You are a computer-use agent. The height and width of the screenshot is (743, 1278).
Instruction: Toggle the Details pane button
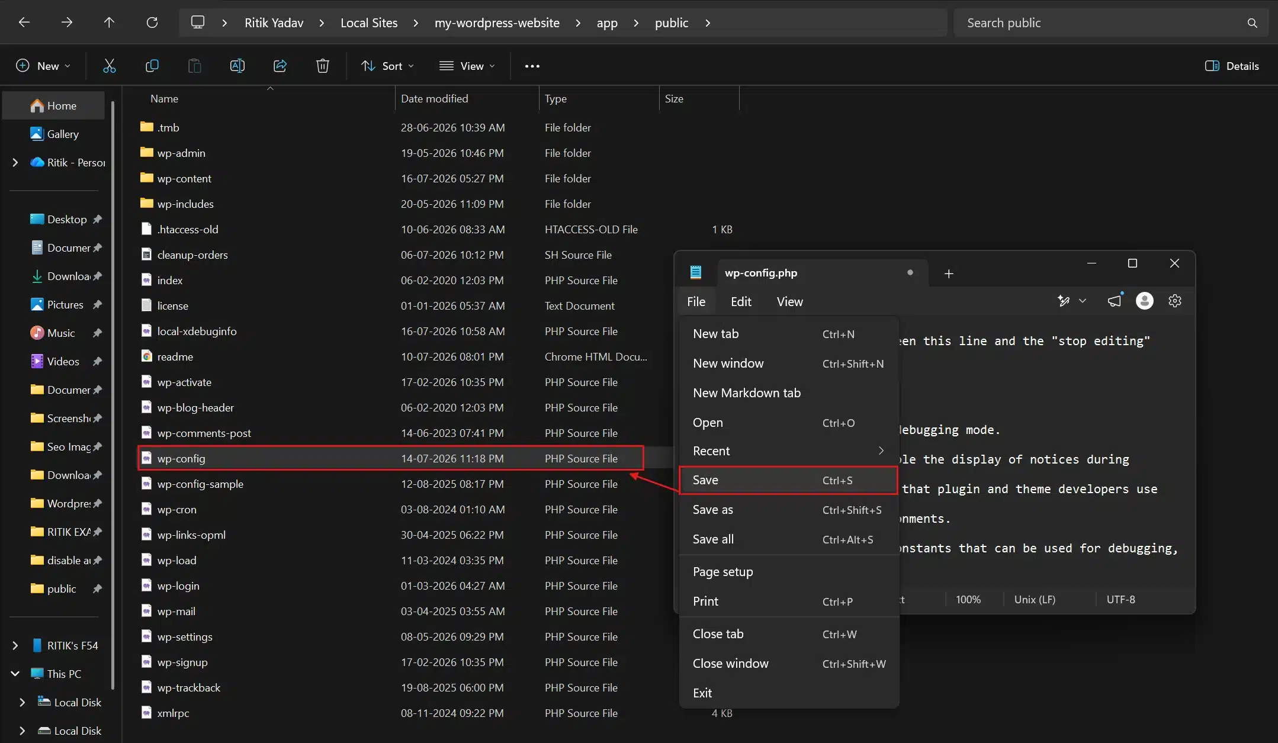(x=1232, y=66)
